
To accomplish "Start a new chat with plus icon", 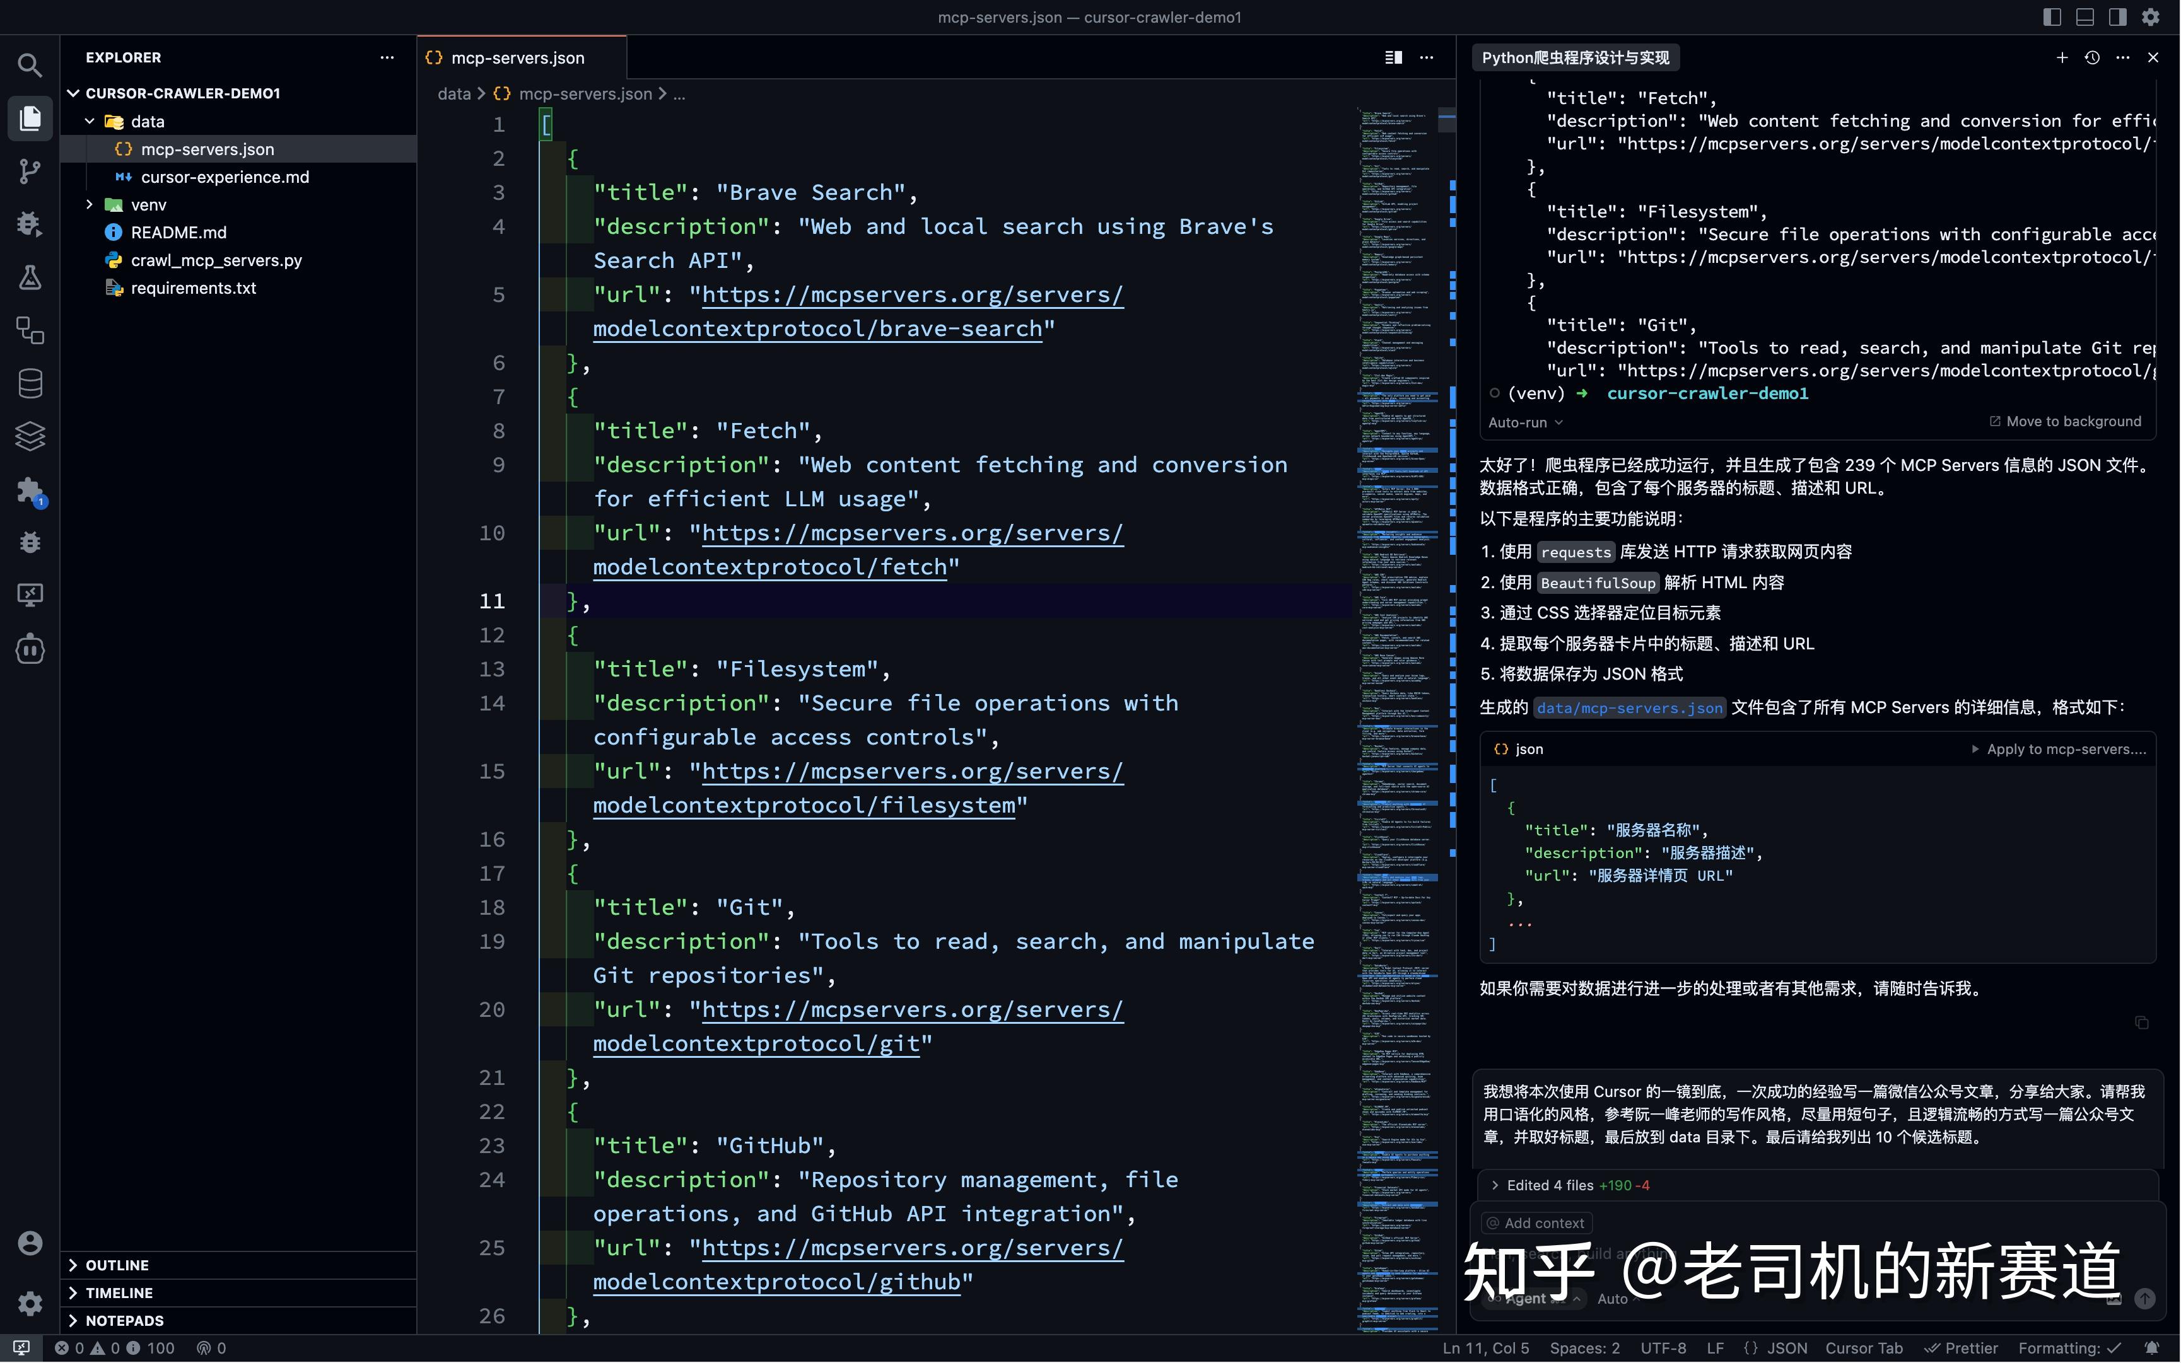I will (x=2061, y=58).
